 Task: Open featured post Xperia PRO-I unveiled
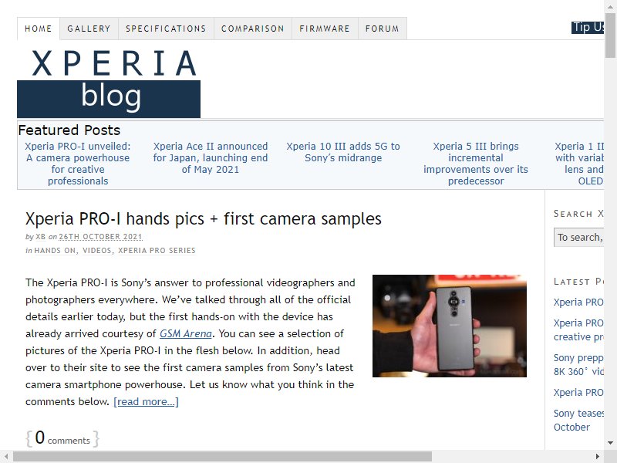(x=78, y=164)
